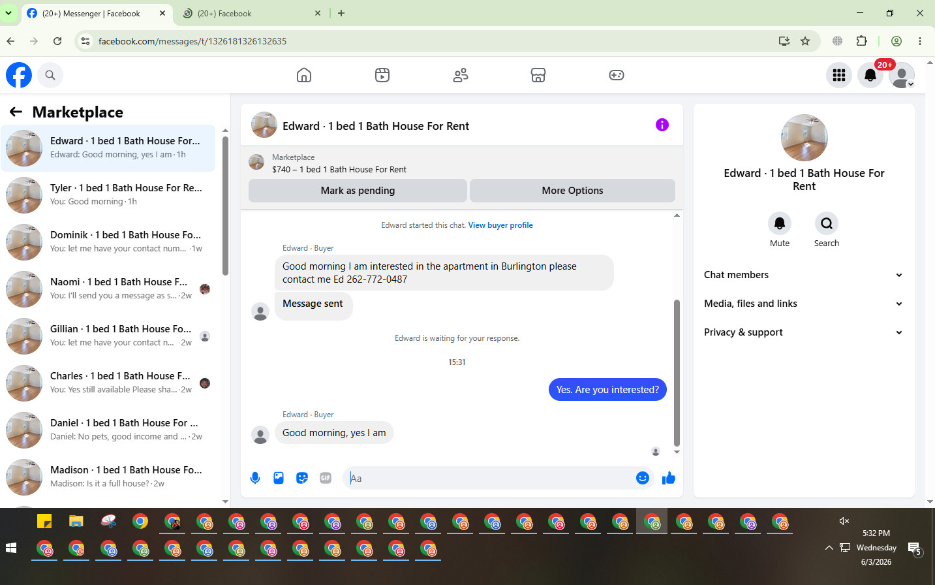Open Dominik's 1 bed 1 Bath chat

point(108,242)
